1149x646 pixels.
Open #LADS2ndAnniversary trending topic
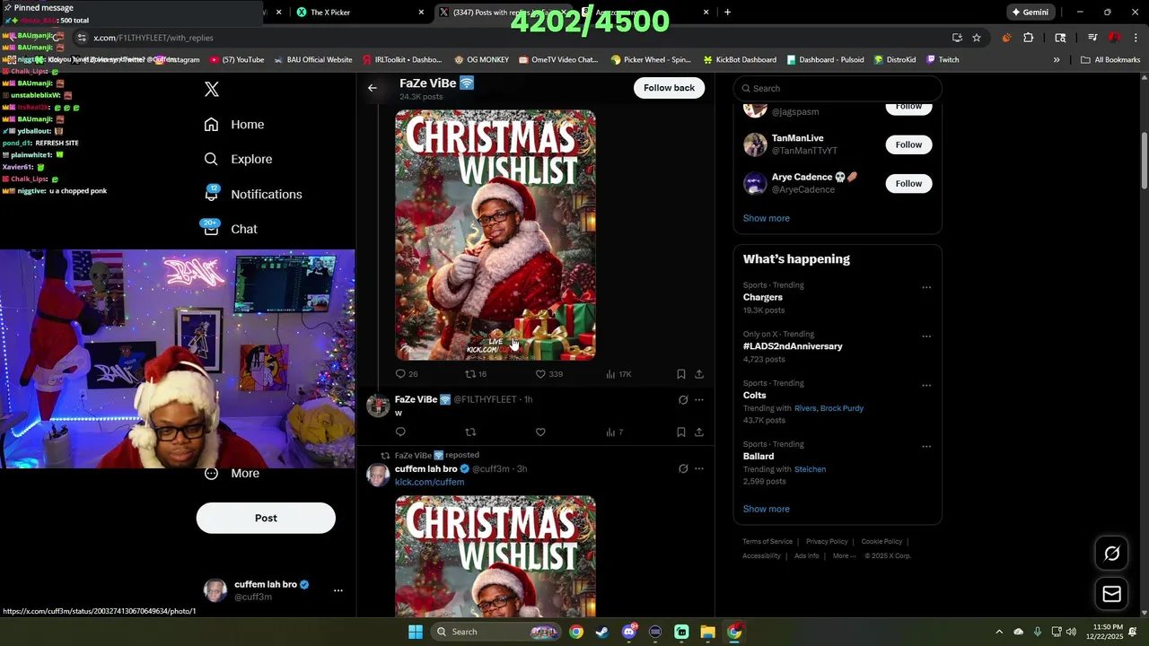coord(793,346)
